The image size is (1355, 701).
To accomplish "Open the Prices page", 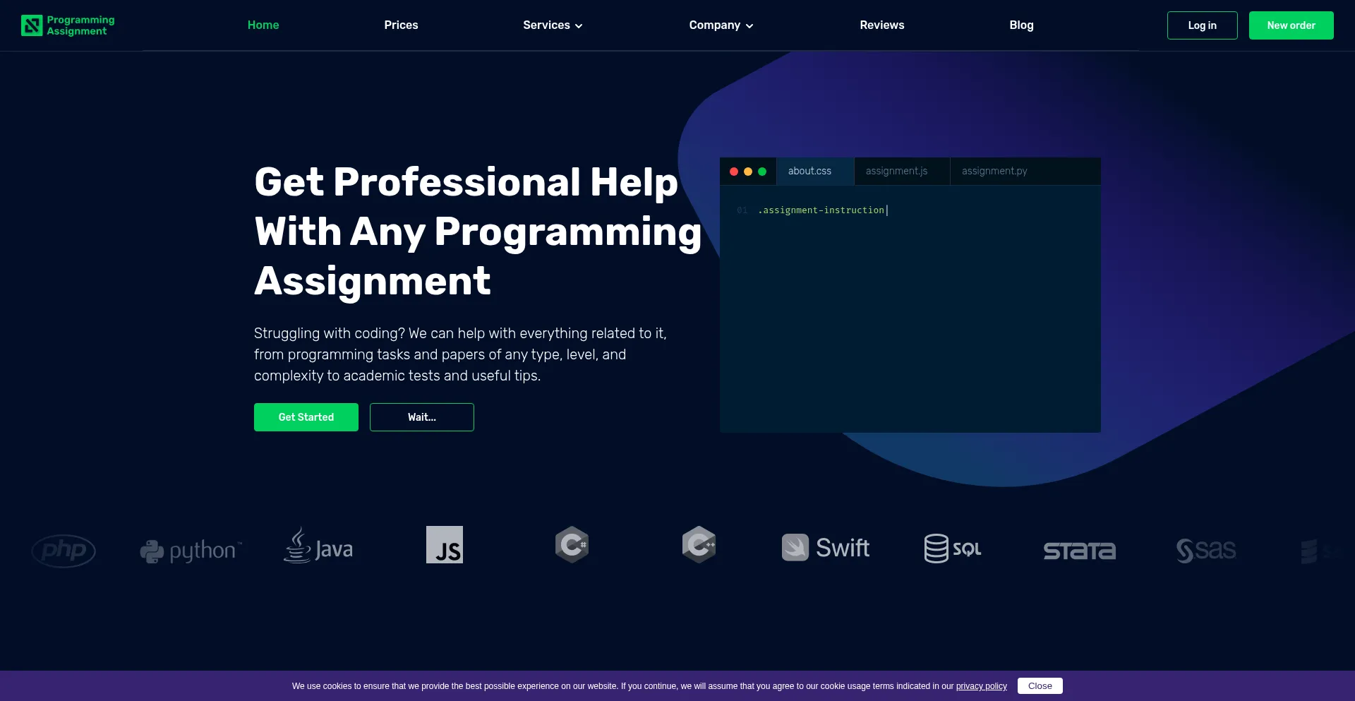I will point(401,25).
